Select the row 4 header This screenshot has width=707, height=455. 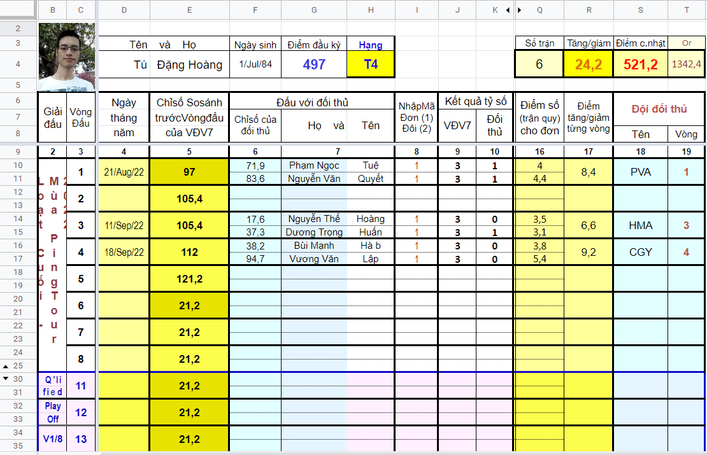tap(18, 64)
